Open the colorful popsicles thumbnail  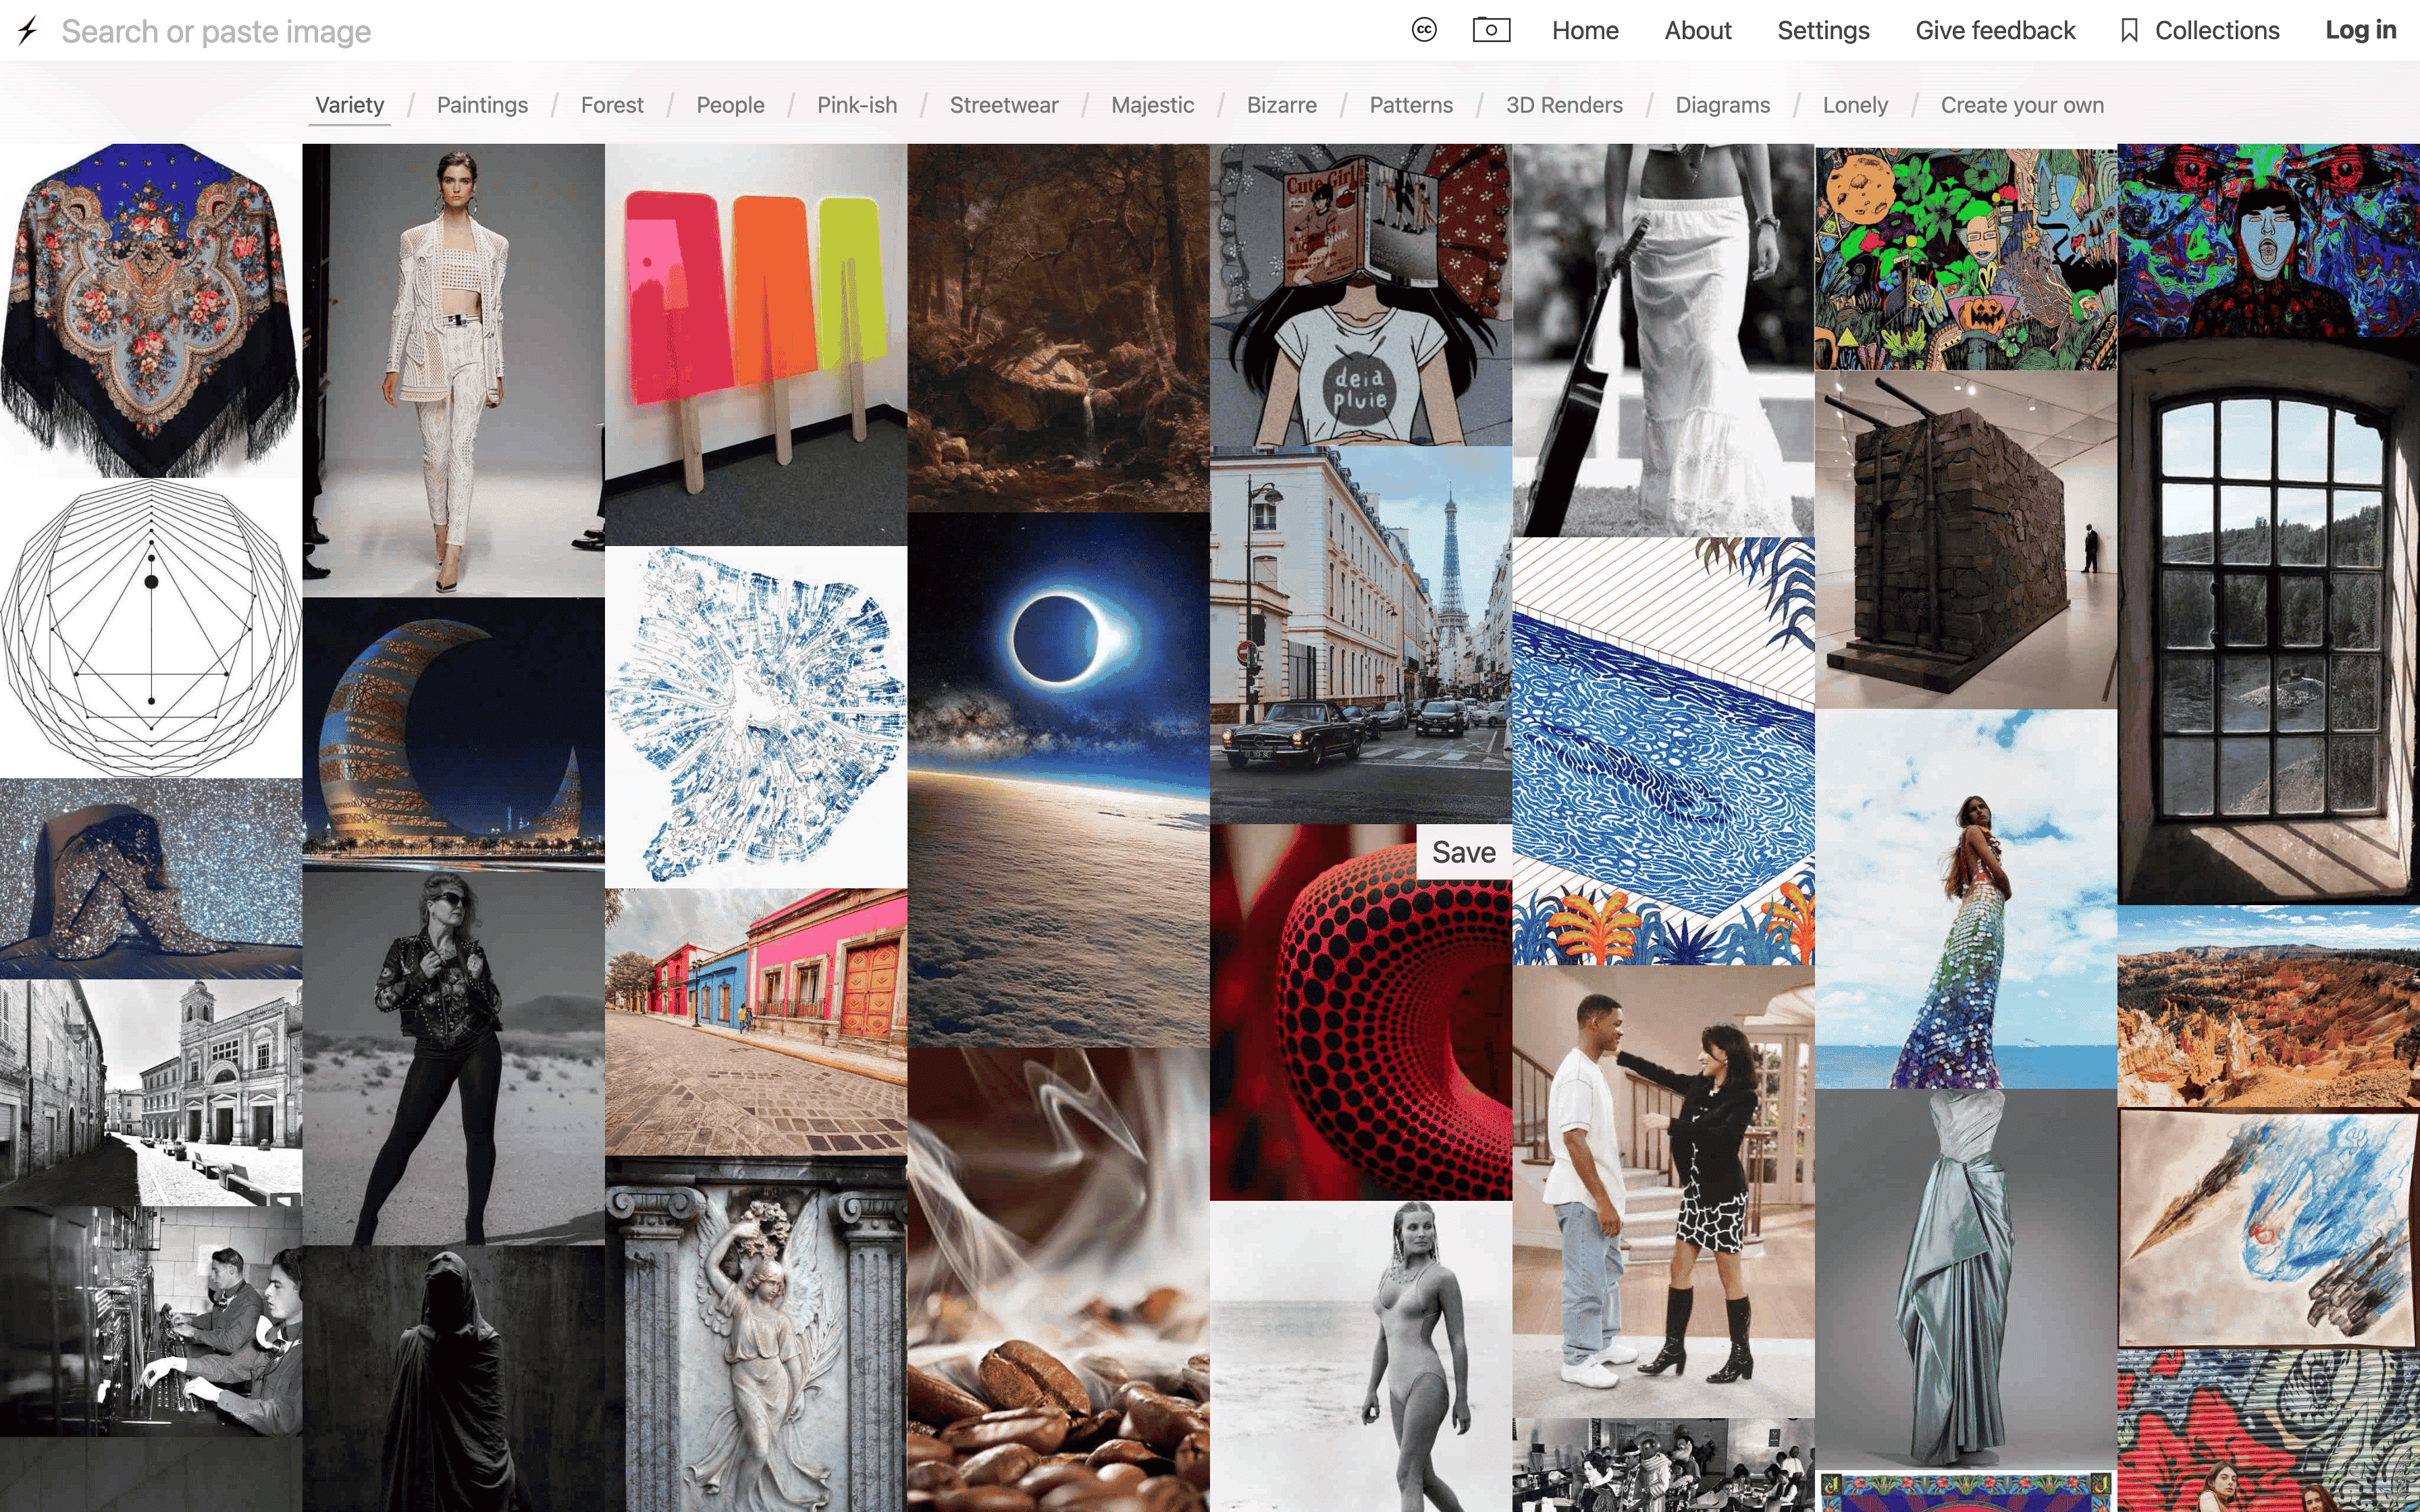pos(756,344)
